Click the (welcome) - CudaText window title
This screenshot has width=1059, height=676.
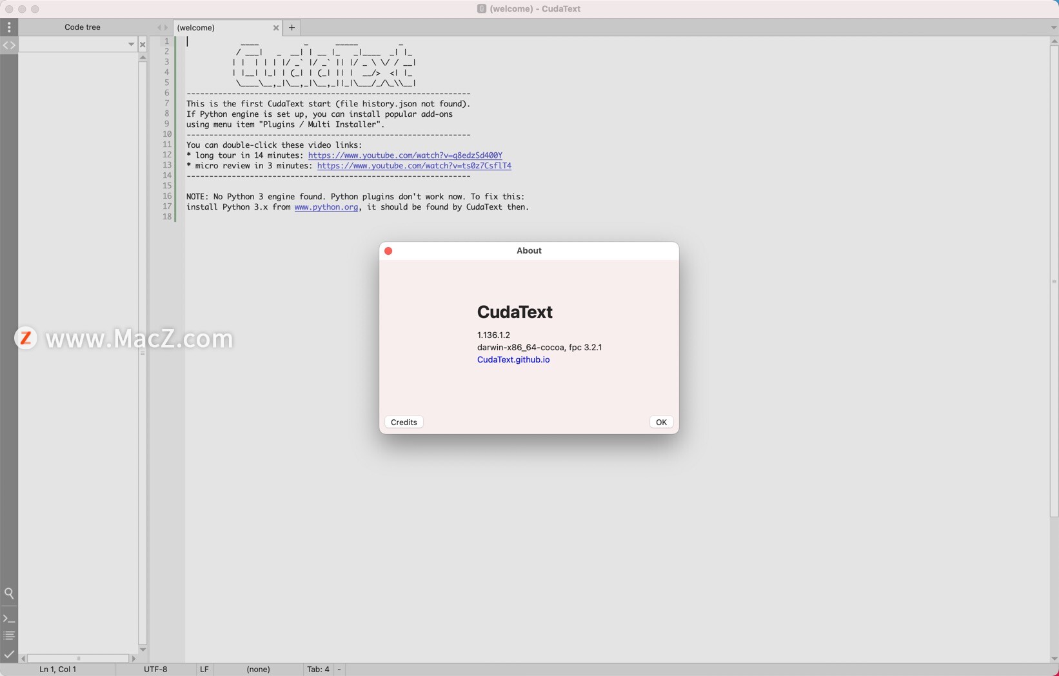(x=535, y=9)
